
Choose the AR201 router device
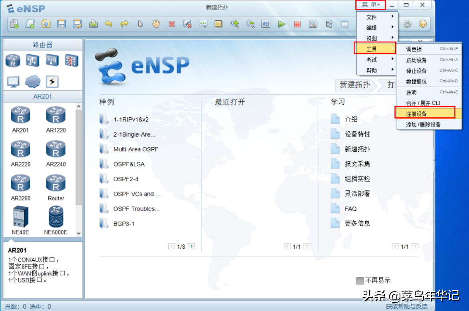(20, 119)
